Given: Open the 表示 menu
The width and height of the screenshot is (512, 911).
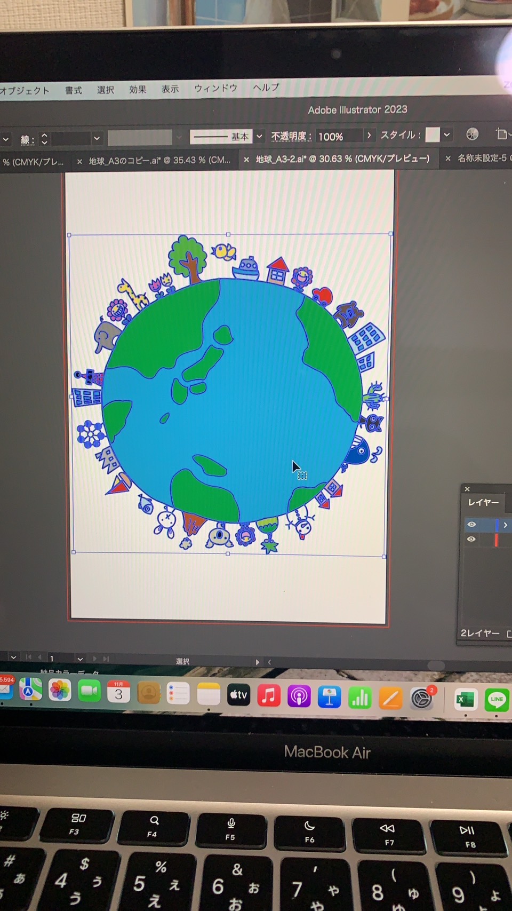Looking at the screenshot, I should click(170, 89).
